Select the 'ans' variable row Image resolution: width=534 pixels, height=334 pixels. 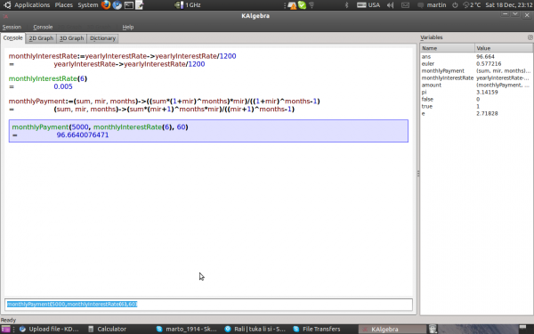coord(476,57)
